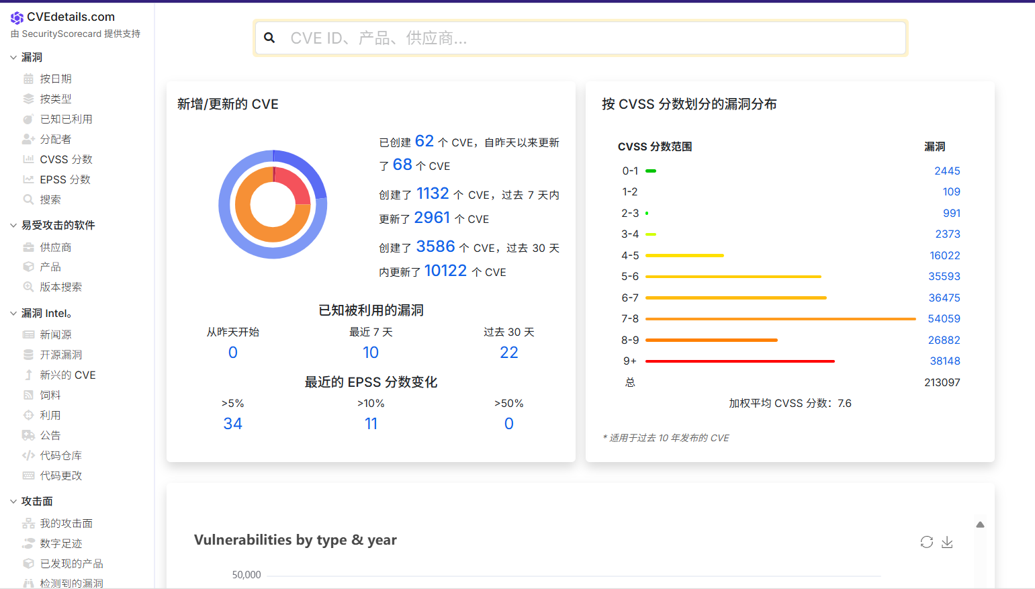
Task: Open the 1132 CVEs created link
Action: pos(432,193)
